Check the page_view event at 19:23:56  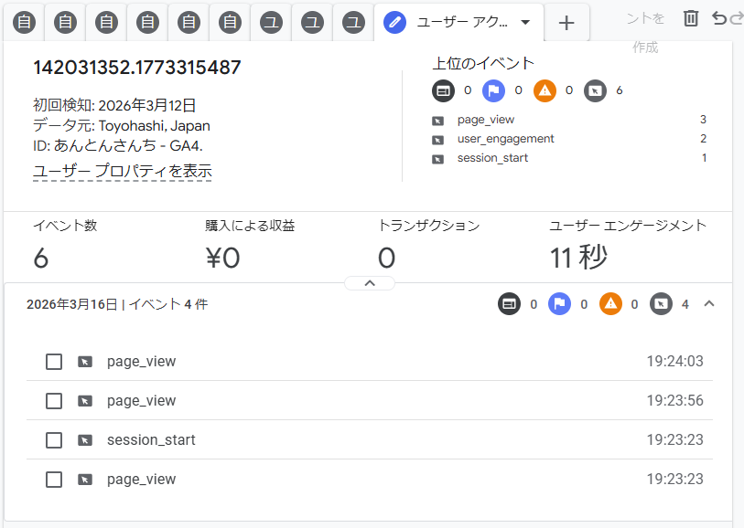[54, 401]
